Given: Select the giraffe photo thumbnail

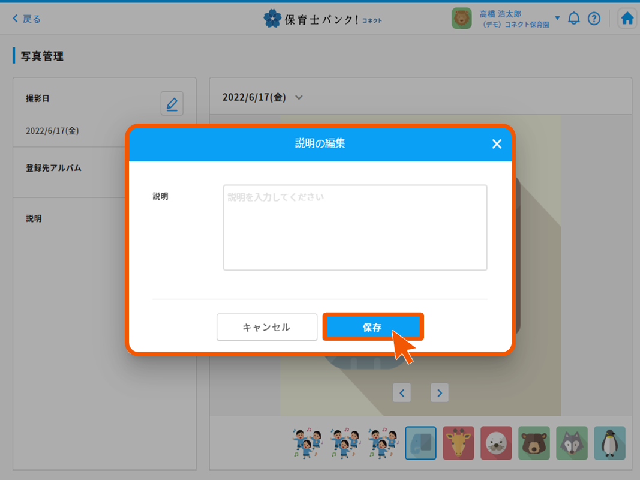Looking at the screenshot, I should pos(458,443).
